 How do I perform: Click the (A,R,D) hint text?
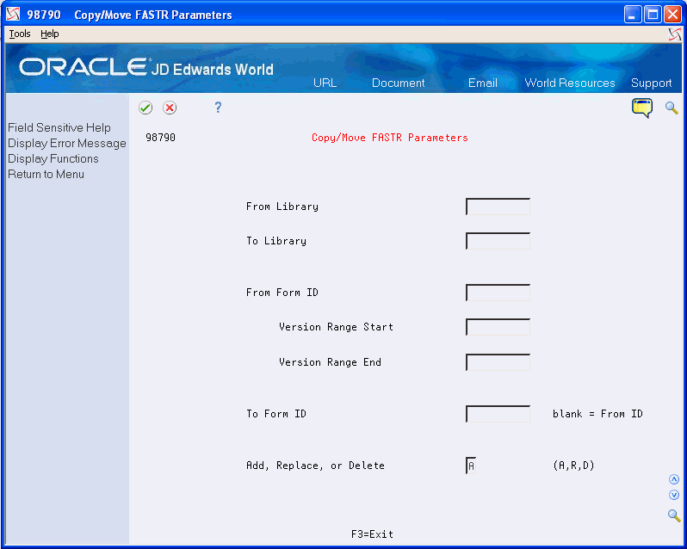[x=573, y=466]
